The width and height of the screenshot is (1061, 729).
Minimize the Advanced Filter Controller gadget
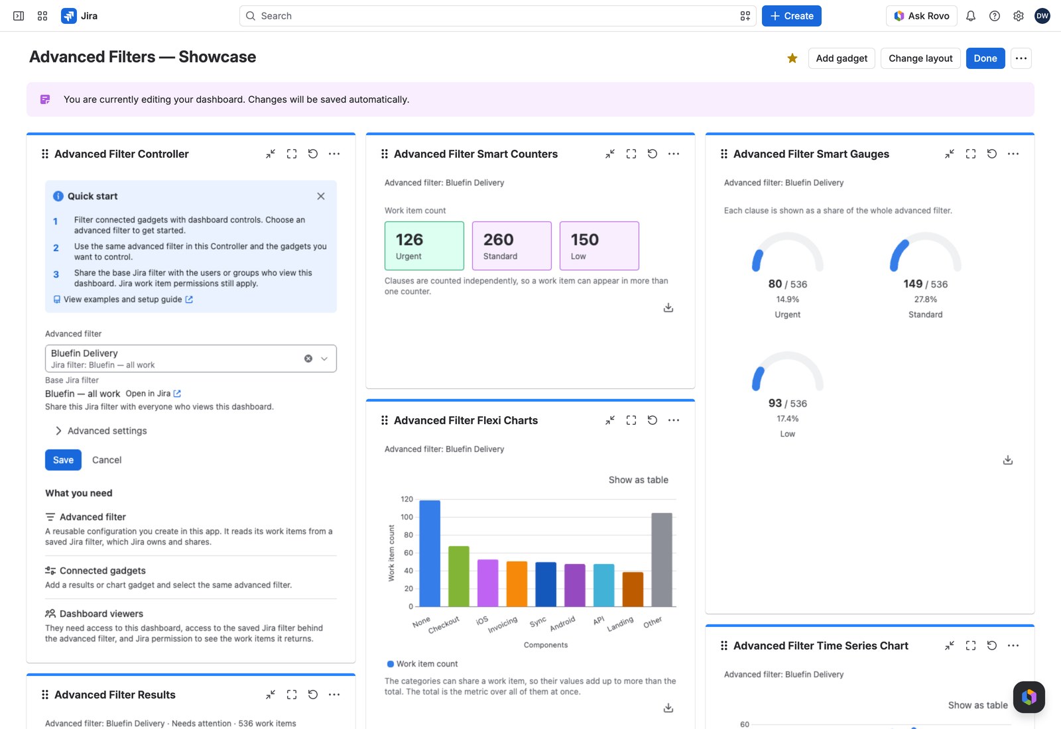(x=271, y=154)
